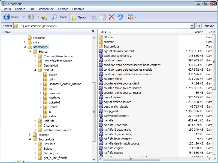Click the Up one folder level icon
Screen dimensions: 218x163
point(44,17)
